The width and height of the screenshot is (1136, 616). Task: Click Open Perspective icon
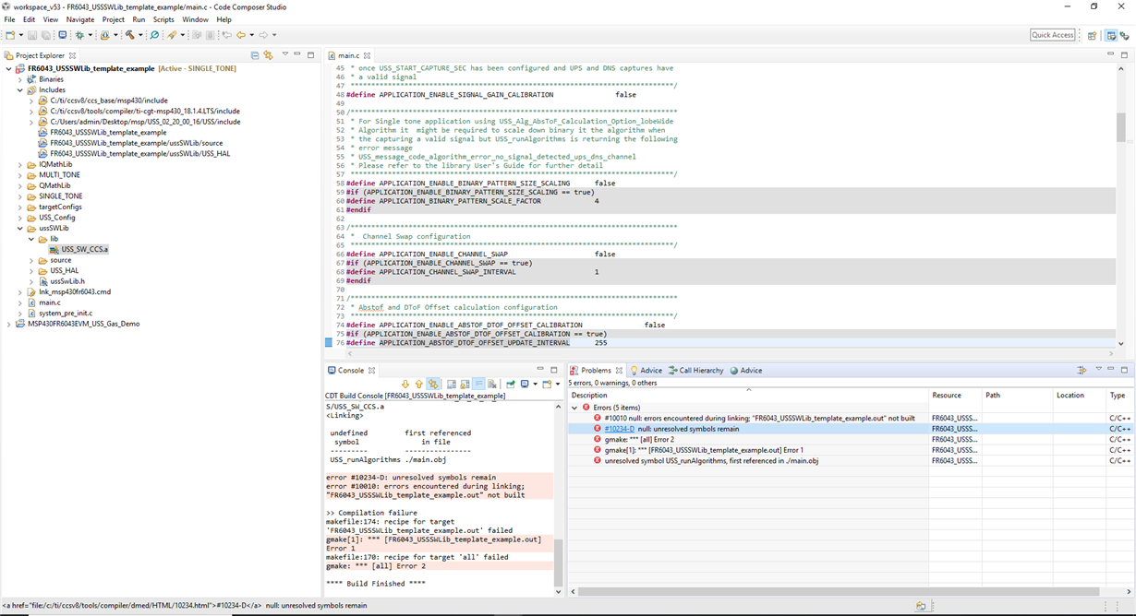pyautogui.click(x=1092, y=35)
